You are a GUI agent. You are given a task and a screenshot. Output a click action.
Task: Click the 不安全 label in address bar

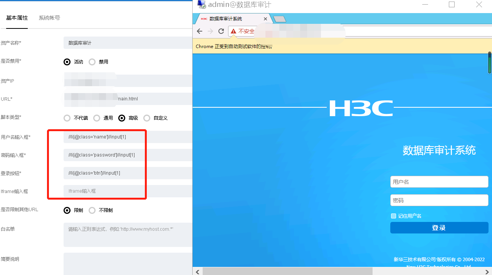pyautogui.click(x=247, y=31)
